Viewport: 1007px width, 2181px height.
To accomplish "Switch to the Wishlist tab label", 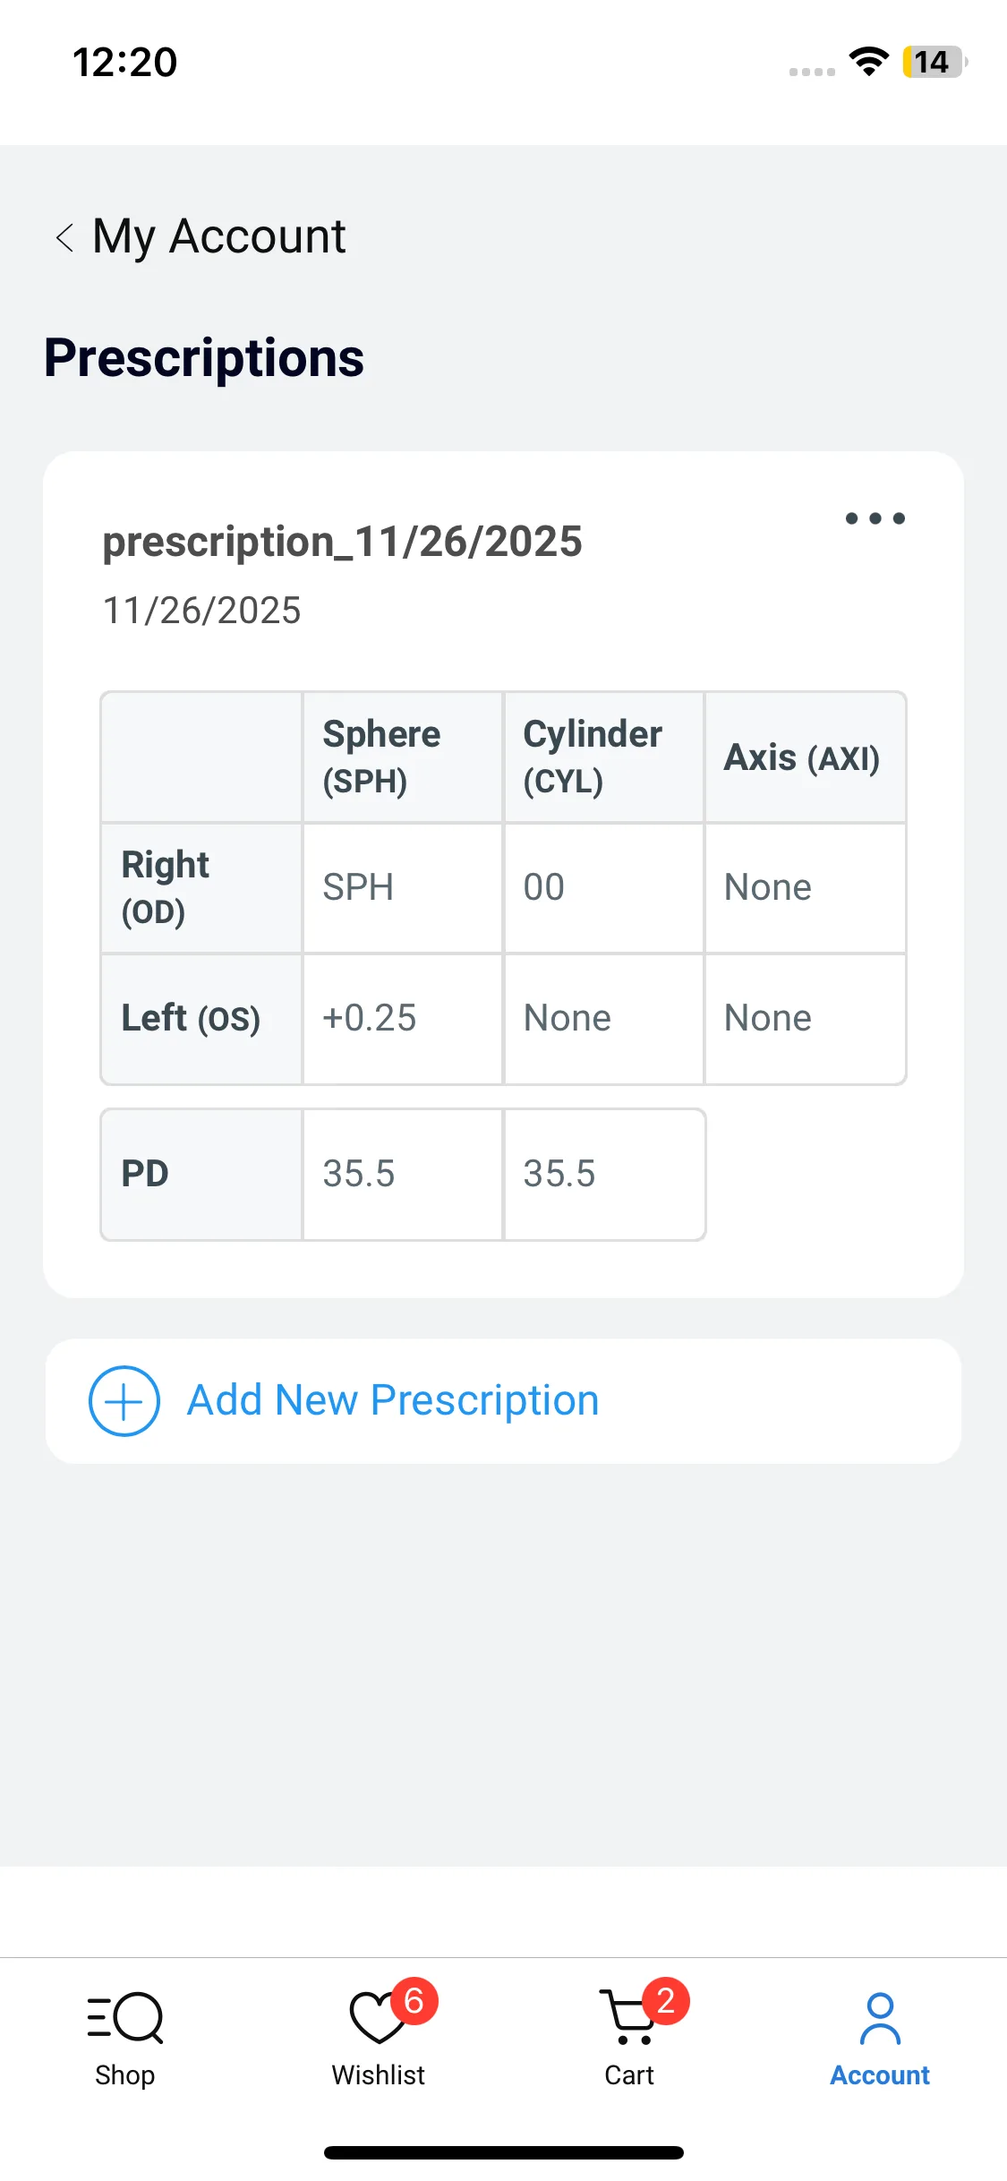I will [378, 2075].
